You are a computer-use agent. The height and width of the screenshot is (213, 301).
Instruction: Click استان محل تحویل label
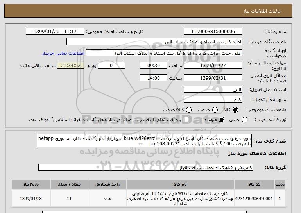coord(268,89)
